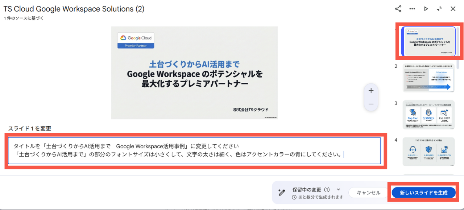Zoom in with the plus button
The width and height of the screenshot is (464, 210).
[371, 91]
